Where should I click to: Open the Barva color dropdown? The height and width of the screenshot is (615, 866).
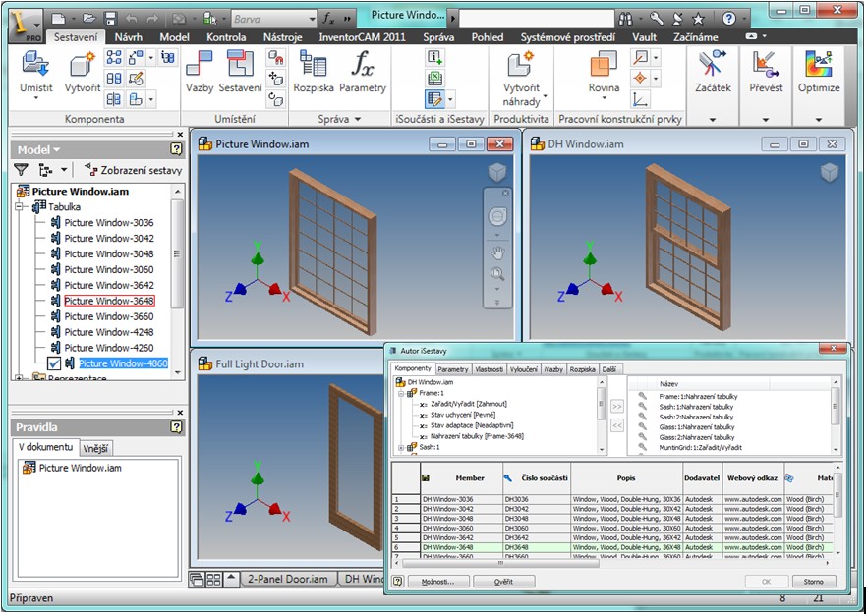pyautogui.click(x=312, y=19)
